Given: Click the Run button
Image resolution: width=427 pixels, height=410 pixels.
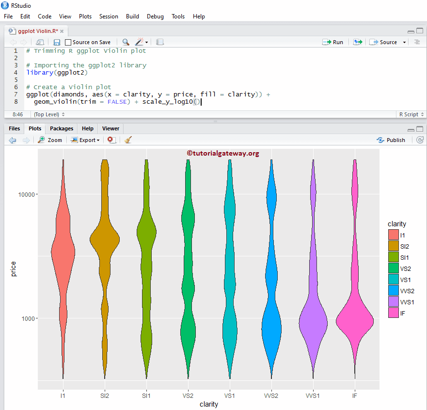Looking at the screenshot, I should (x=333, y=42).
